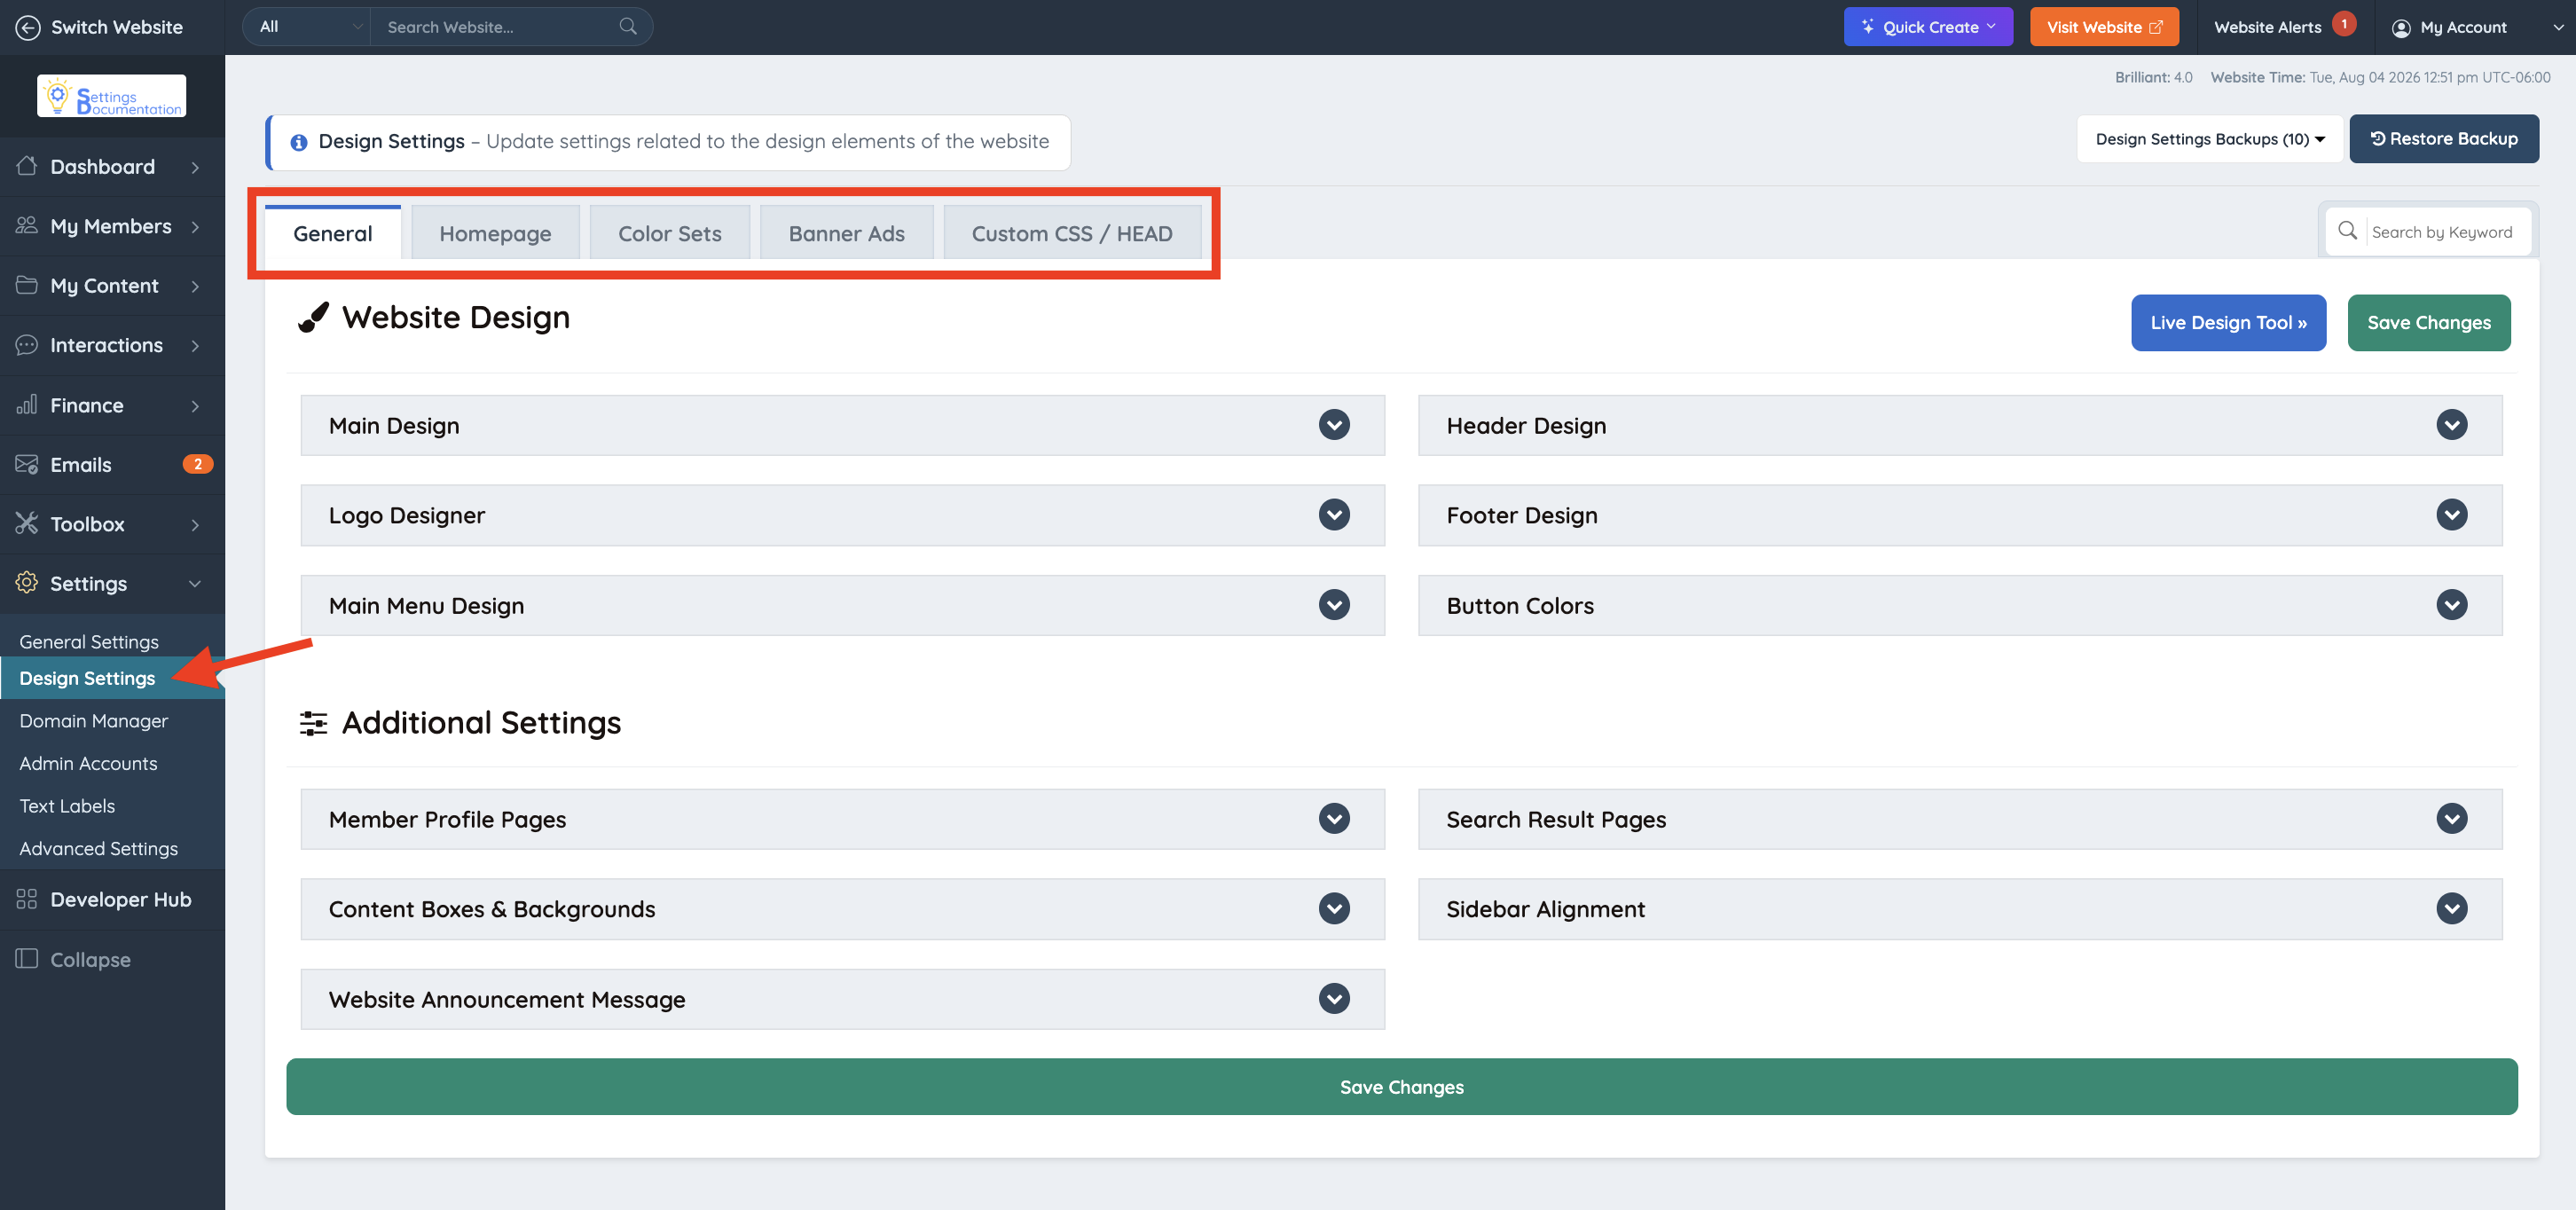Click the Emails envelope icon

[x=27, y=464]
